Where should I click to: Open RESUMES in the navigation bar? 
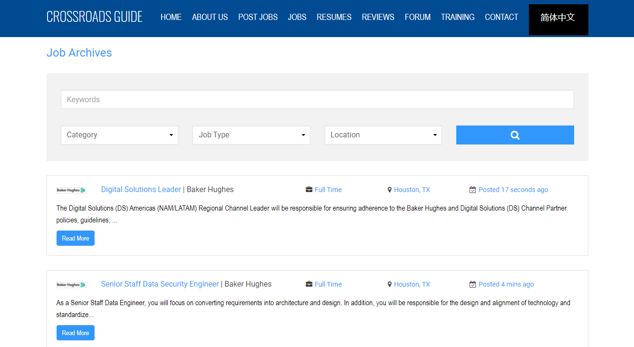click(x=334, y=17)
